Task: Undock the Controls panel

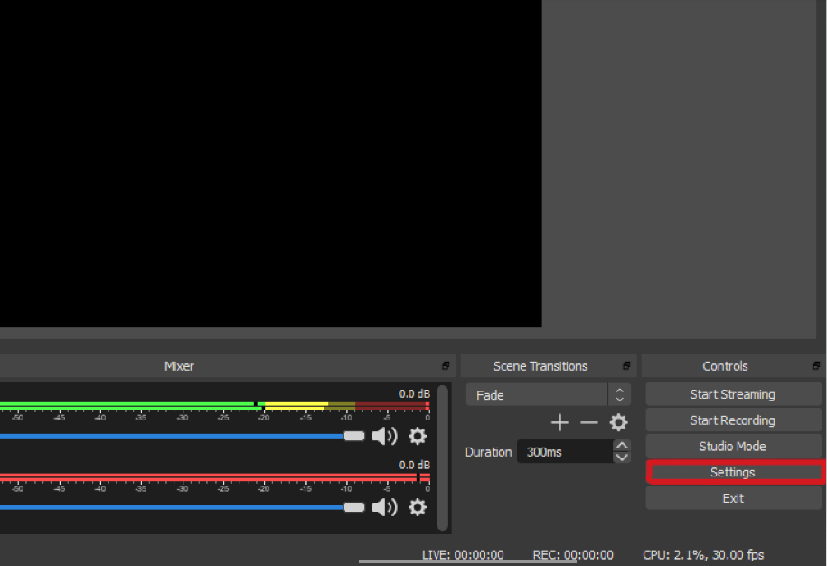Action: 816,365
